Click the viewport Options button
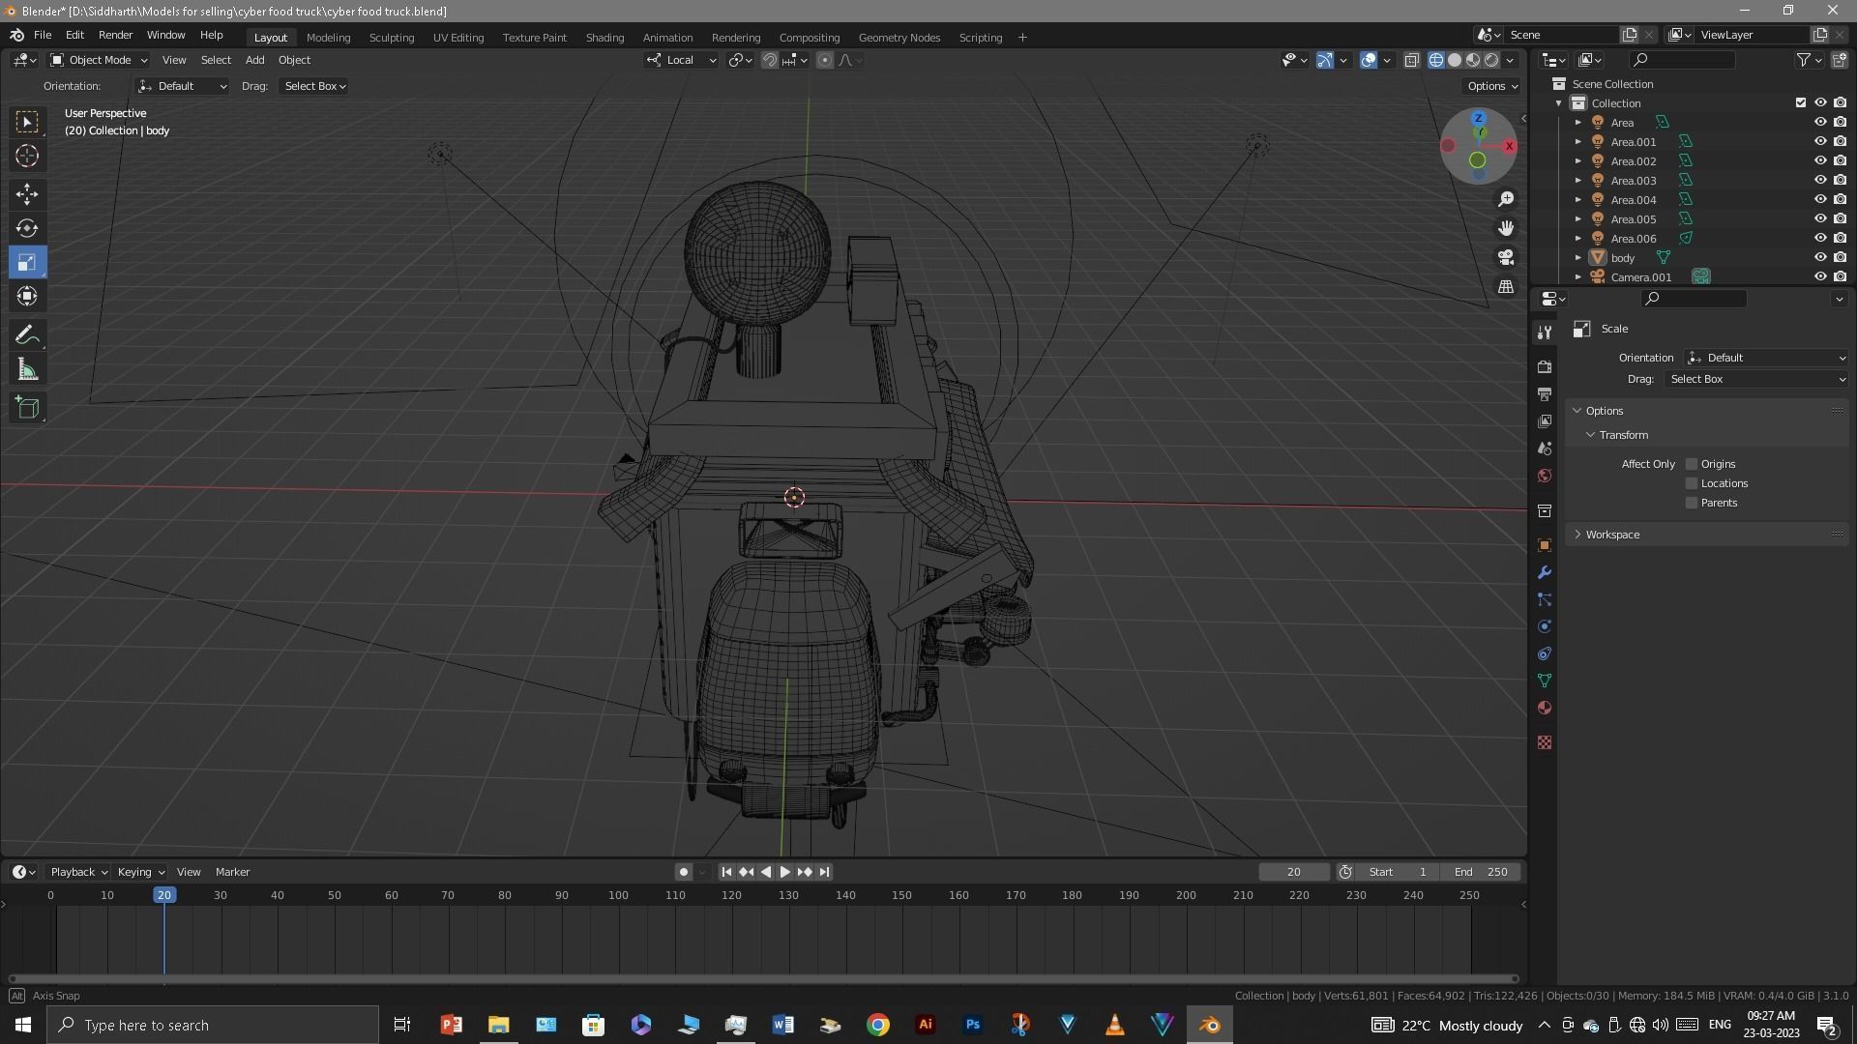The width and height of the screenshot is (1857, 1044). pyautogui.click(x=1491, y=86)
